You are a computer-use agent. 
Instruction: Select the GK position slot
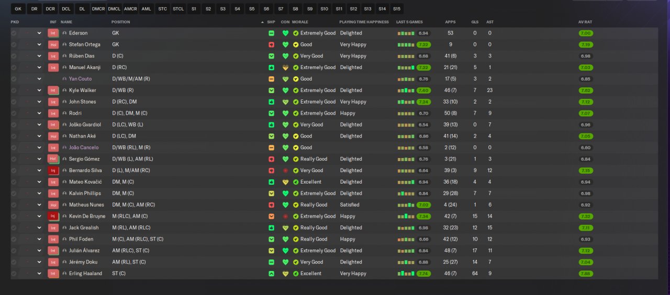click(x=18, y=9)
